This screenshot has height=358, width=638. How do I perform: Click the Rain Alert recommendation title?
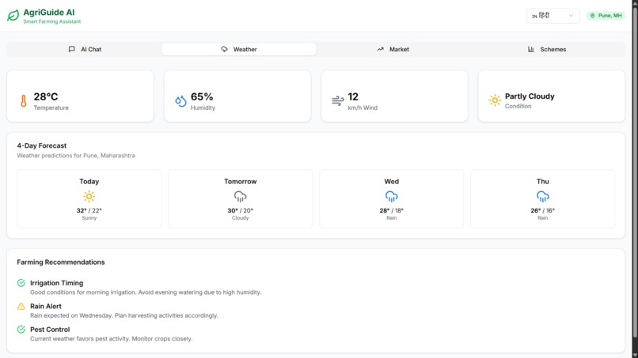click(46, 306)
